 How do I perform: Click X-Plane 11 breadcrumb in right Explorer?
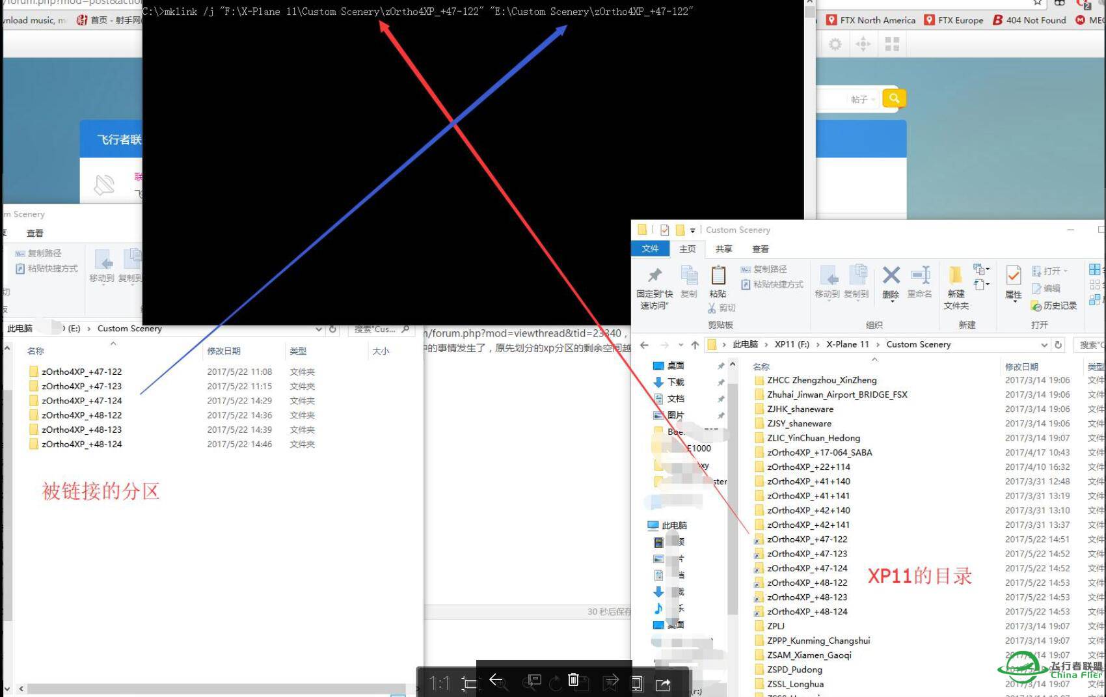click(847, 344)
